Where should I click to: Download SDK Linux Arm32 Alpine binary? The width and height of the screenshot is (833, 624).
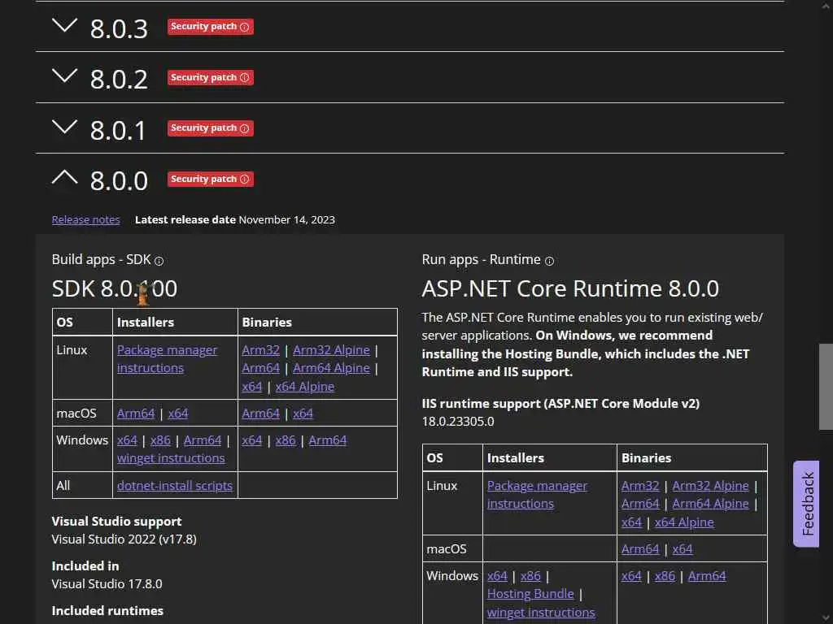click(332, 350)
